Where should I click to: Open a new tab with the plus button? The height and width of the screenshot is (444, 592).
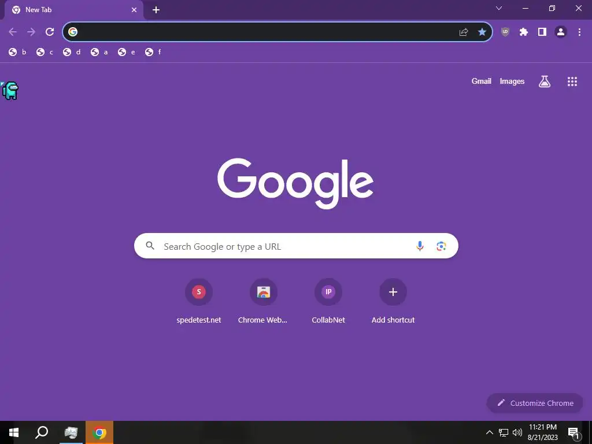click(156, 10)
